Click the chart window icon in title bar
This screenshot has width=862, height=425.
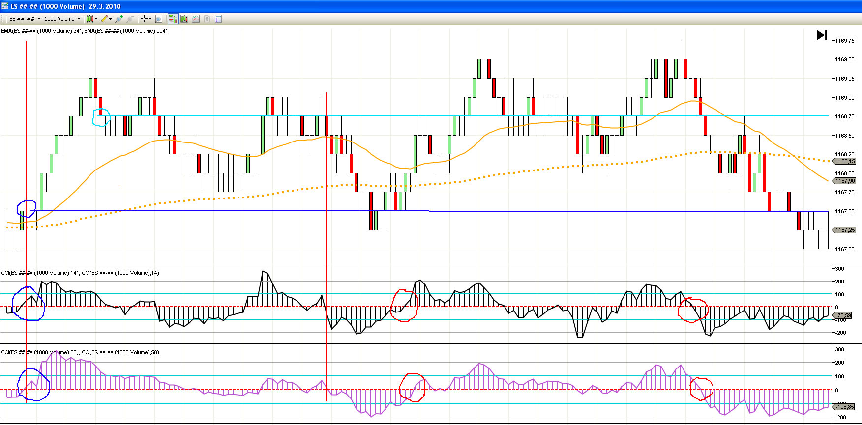pos(5,6)
